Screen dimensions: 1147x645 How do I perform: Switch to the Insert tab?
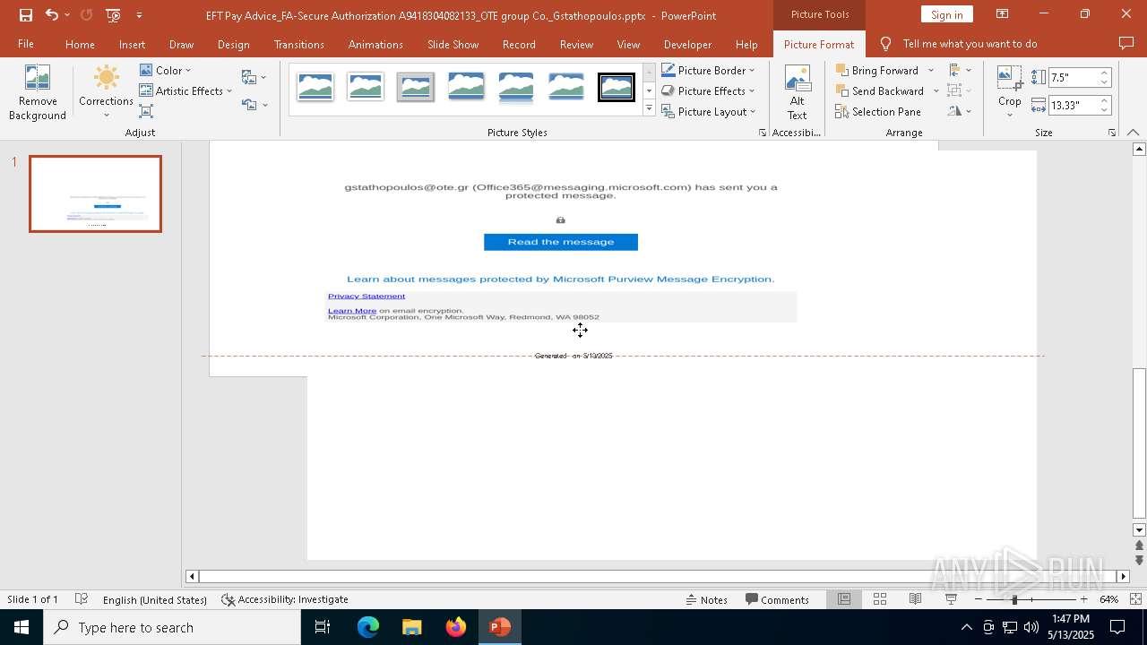pyautogui.click(x=132, y=44)
